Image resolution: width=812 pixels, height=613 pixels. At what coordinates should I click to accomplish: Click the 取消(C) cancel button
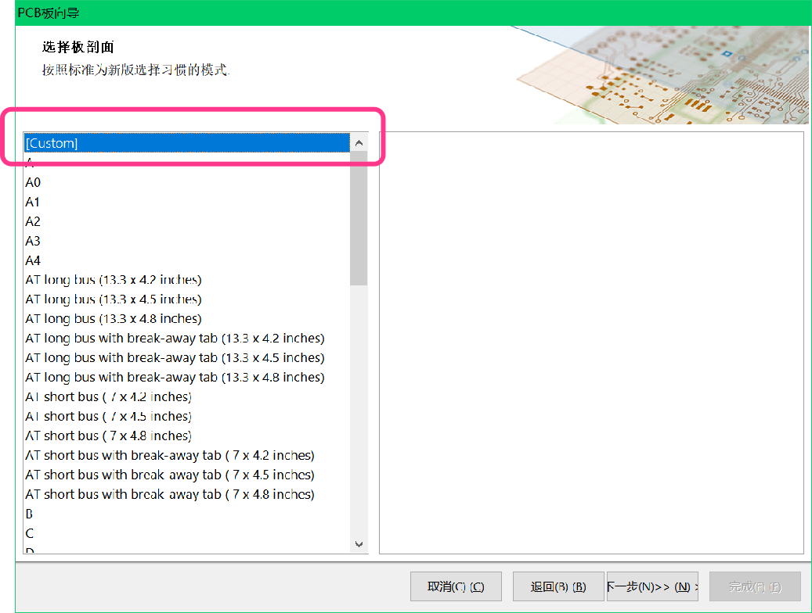pyautogui.click(x=456, y=586)
